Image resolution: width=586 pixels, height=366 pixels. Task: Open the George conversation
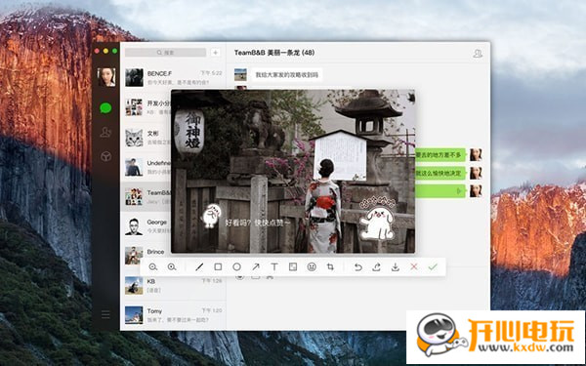click(x=146, y=226)
